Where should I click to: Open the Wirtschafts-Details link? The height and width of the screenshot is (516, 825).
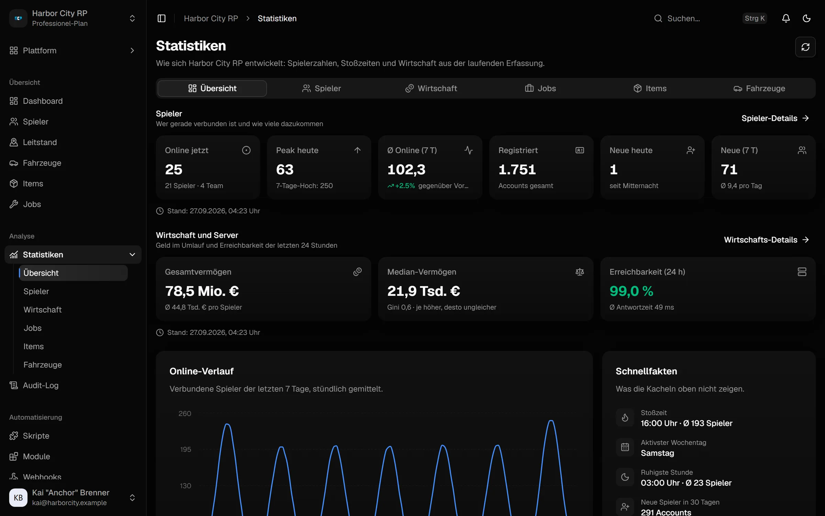[x=766, y=239]
